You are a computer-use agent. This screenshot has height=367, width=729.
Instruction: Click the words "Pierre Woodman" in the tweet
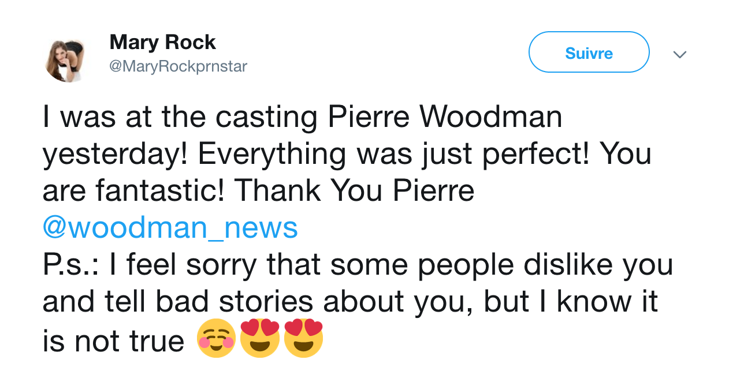(x=445, y=117)
